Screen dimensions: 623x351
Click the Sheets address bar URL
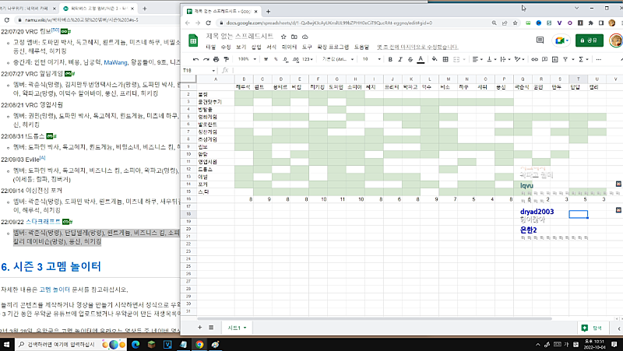[329, 23]
